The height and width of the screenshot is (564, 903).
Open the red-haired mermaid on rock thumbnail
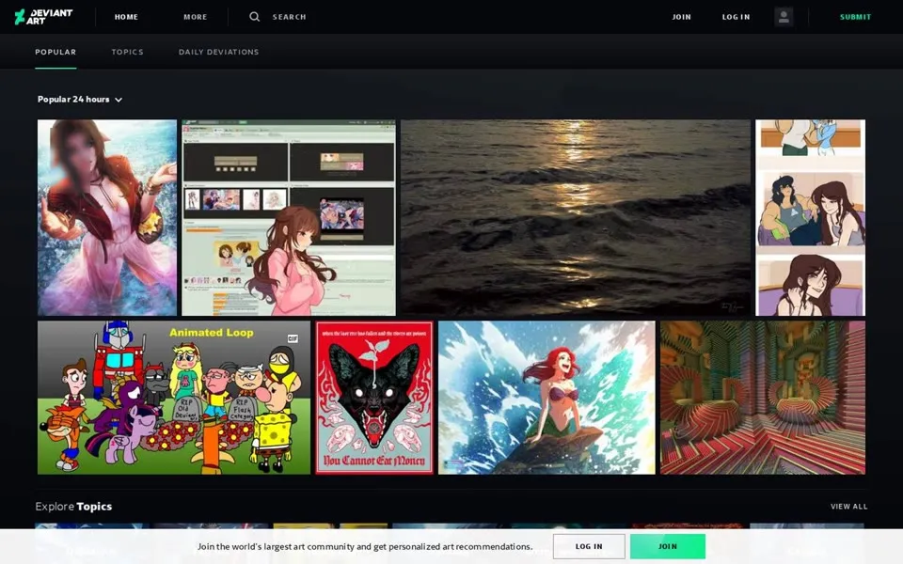547,398
